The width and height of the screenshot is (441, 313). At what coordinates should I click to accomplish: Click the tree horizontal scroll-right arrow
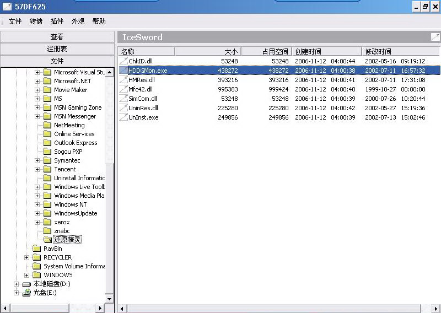pos(100,308)
